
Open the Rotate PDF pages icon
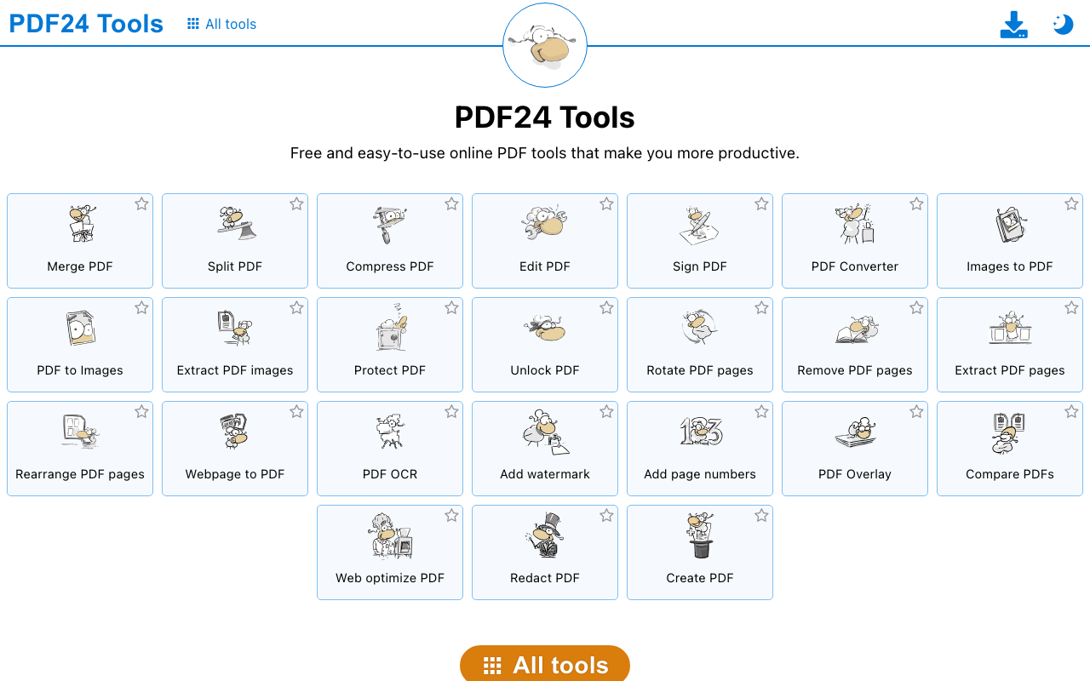pos(700,328)
